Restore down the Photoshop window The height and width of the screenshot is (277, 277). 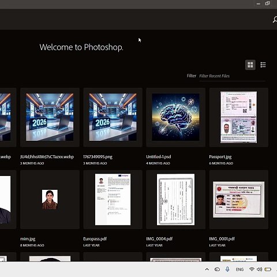pos(267,3)
